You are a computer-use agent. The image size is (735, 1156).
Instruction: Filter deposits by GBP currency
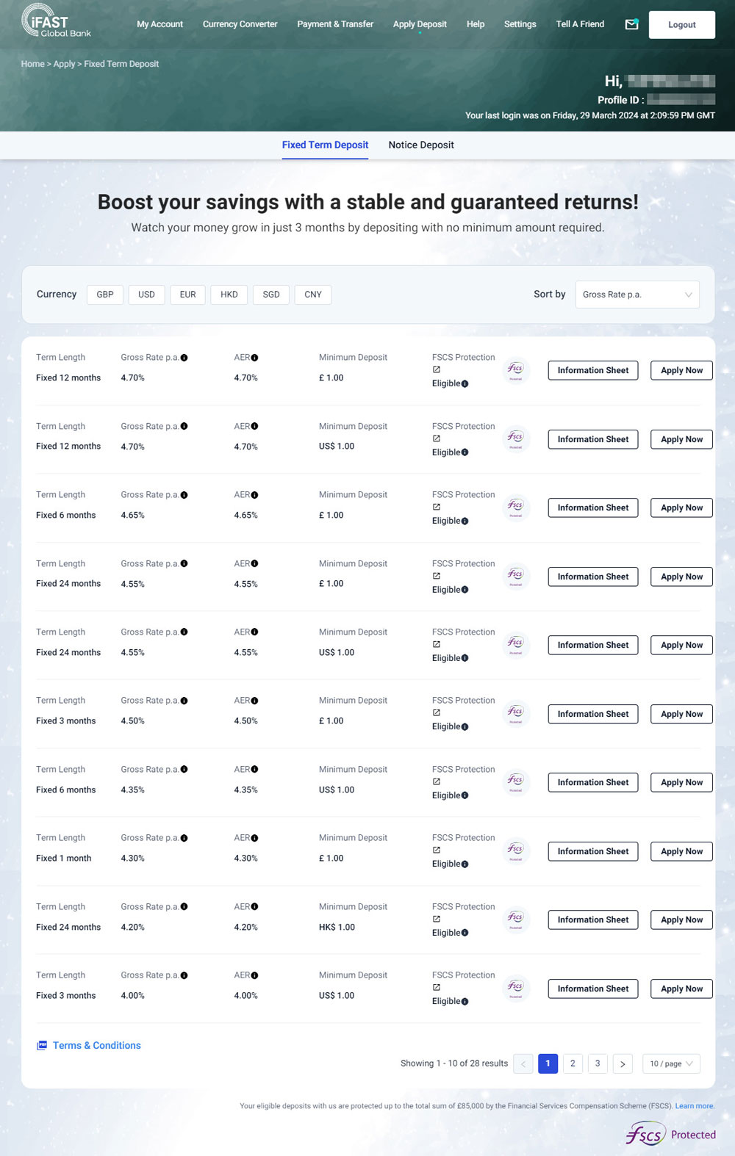[x=105, y=295]
